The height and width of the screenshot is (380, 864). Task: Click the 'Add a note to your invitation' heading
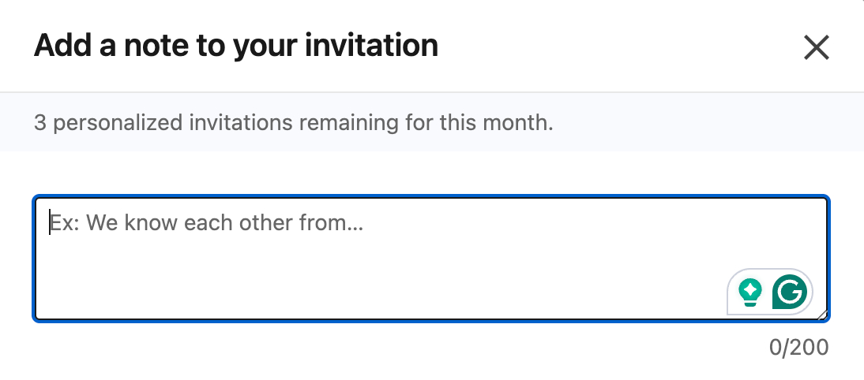[x=235, y=47]
